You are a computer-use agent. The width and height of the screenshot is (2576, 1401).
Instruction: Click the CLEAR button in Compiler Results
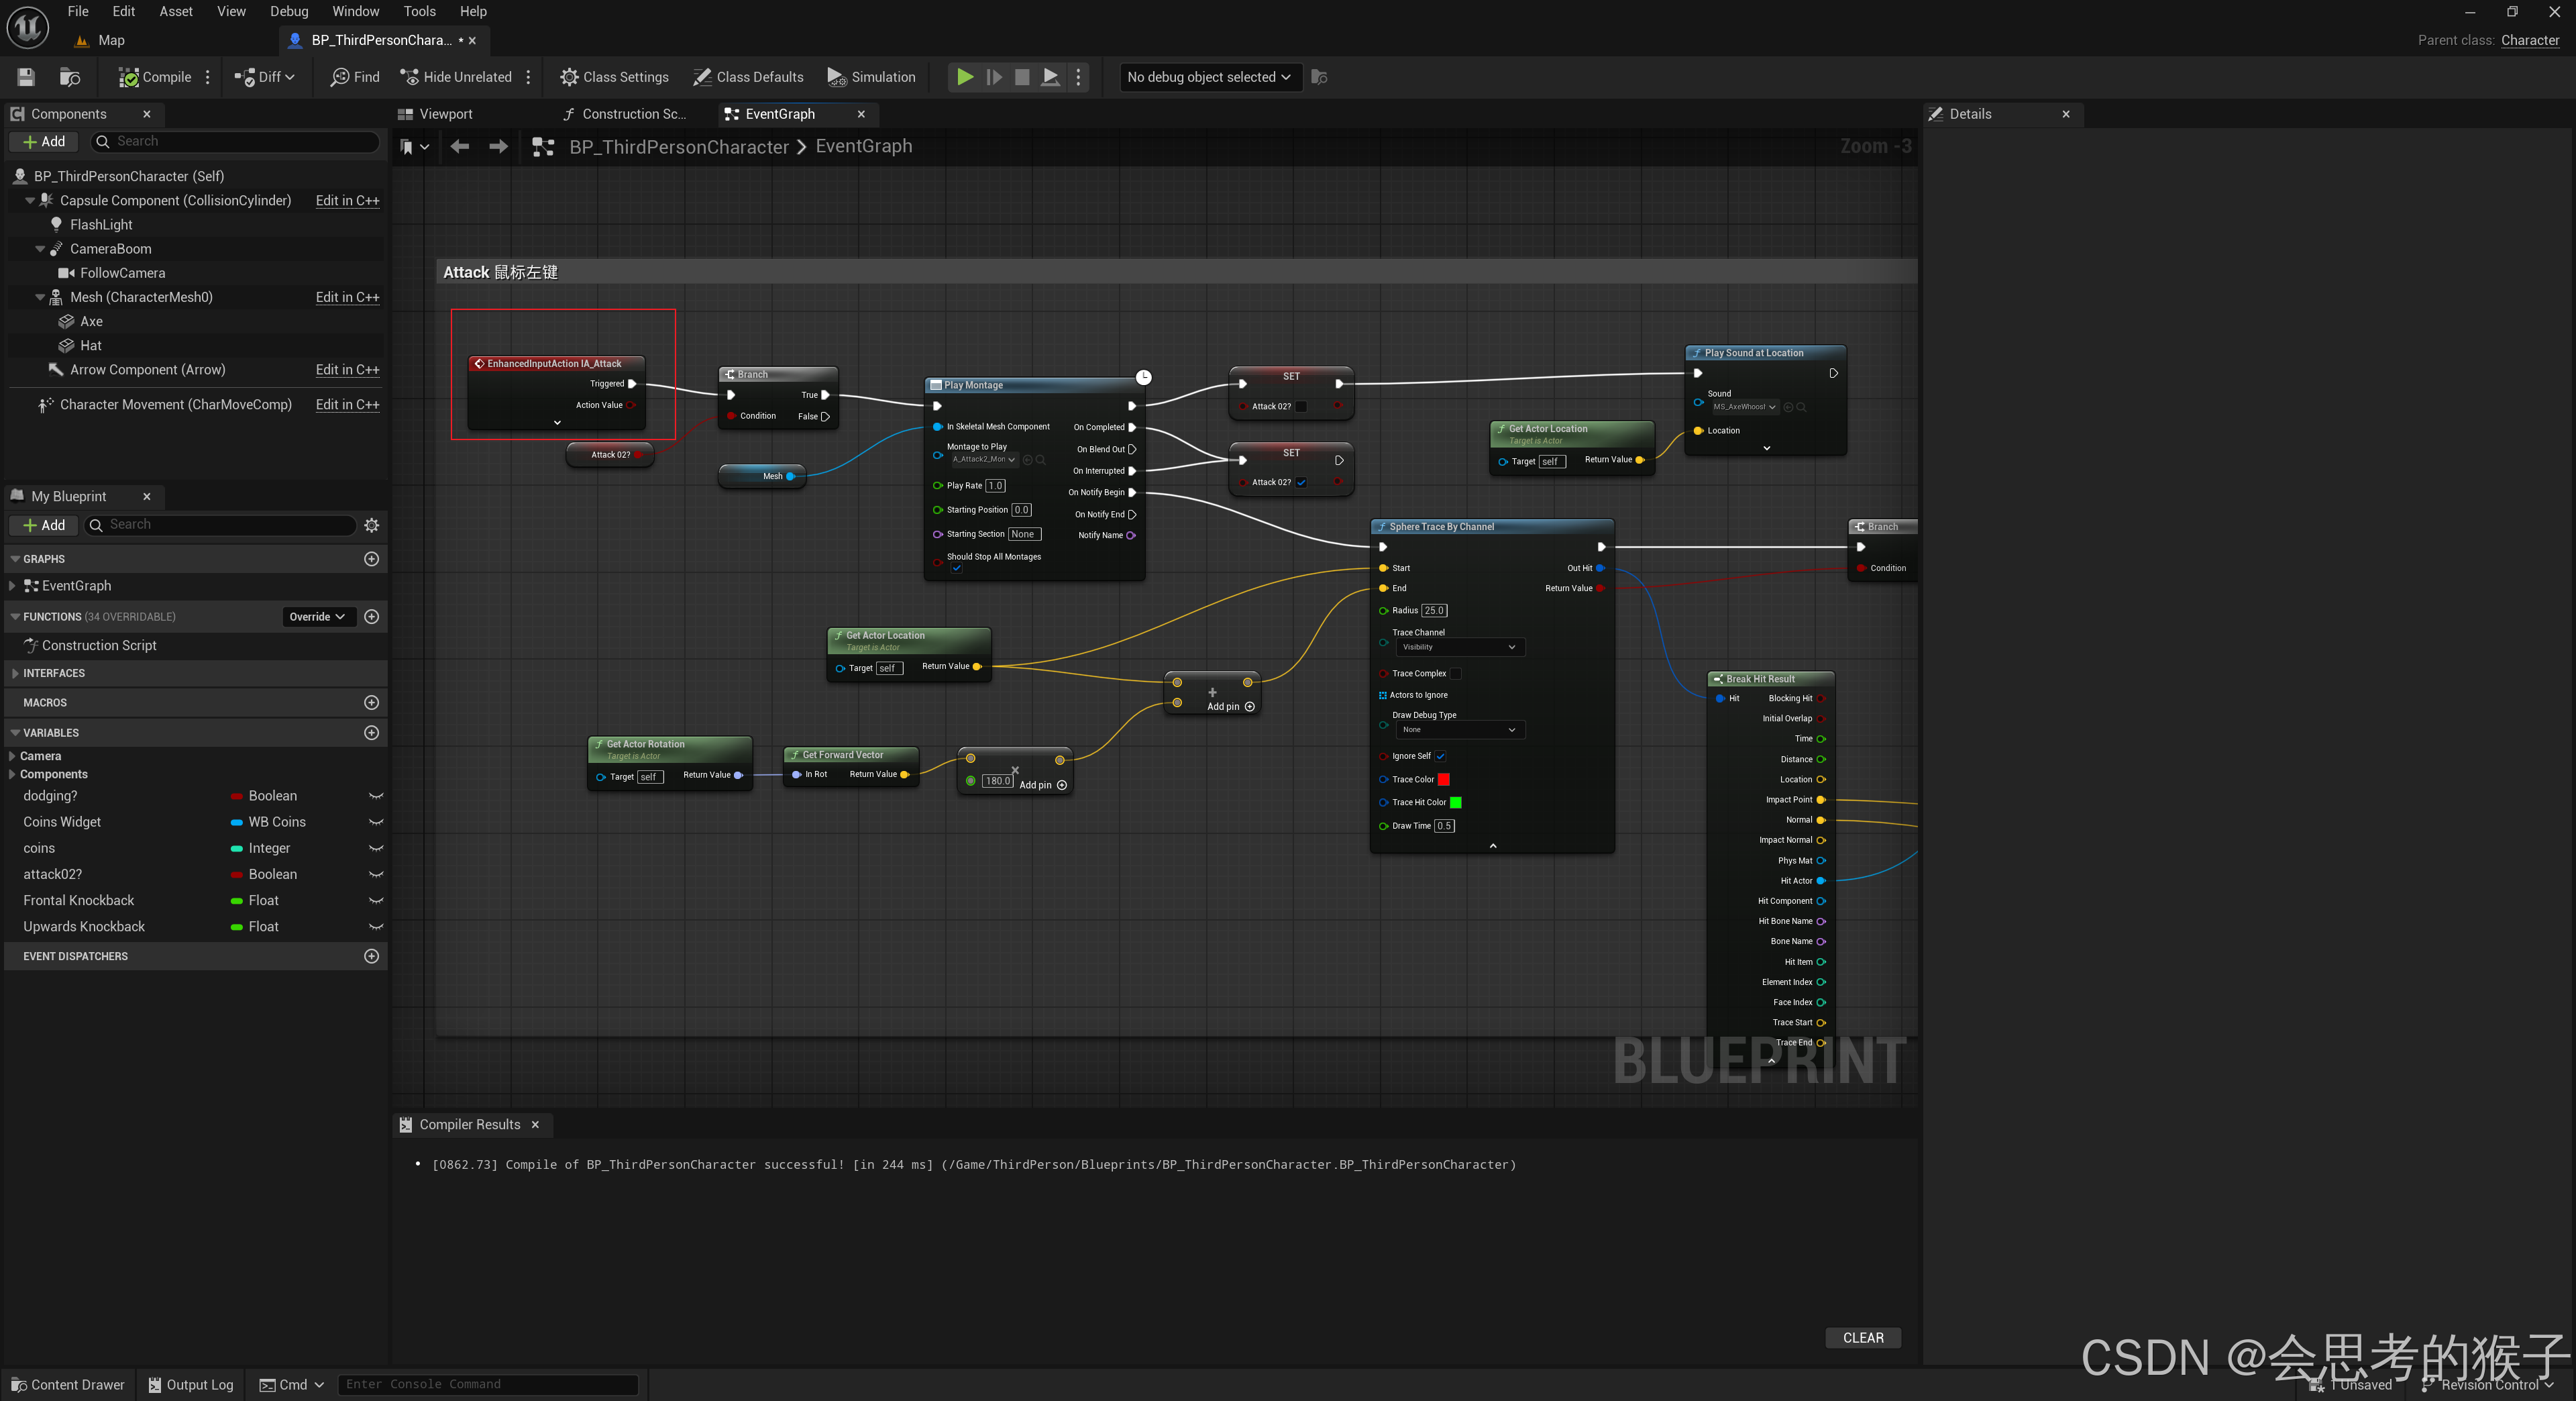1862,1337
